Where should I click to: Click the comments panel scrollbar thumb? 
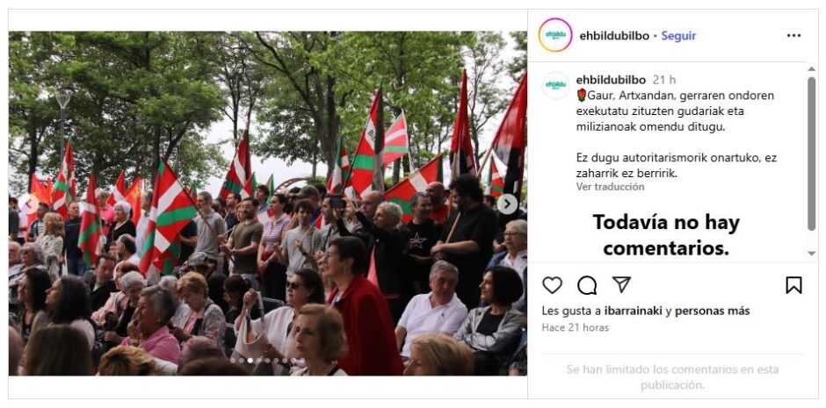811,154
